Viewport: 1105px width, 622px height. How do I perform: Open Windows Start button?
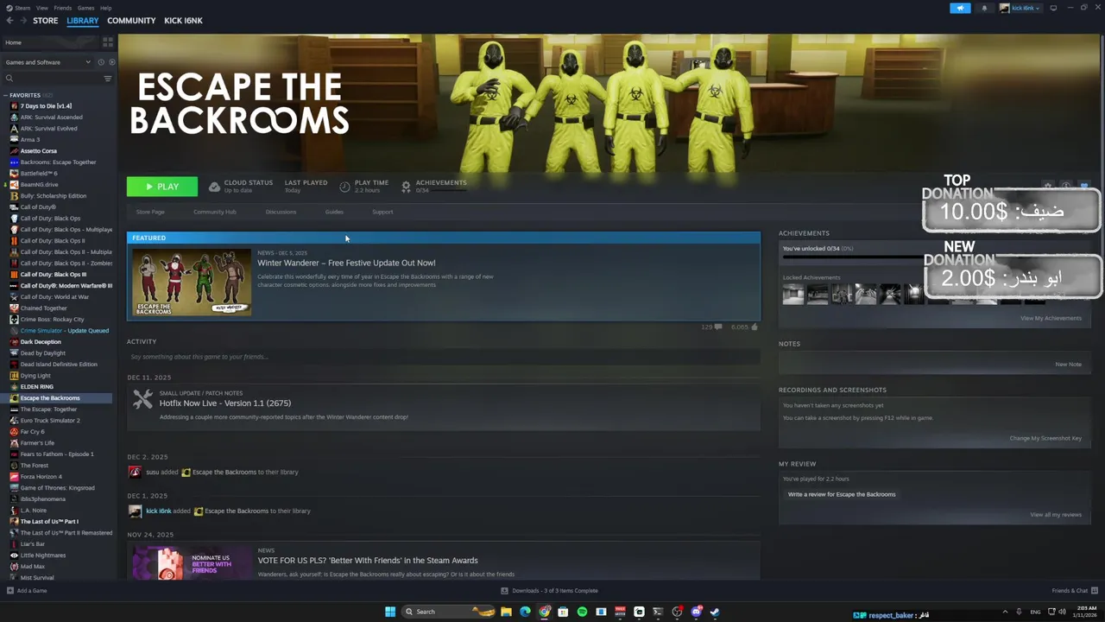click(390, 612)
